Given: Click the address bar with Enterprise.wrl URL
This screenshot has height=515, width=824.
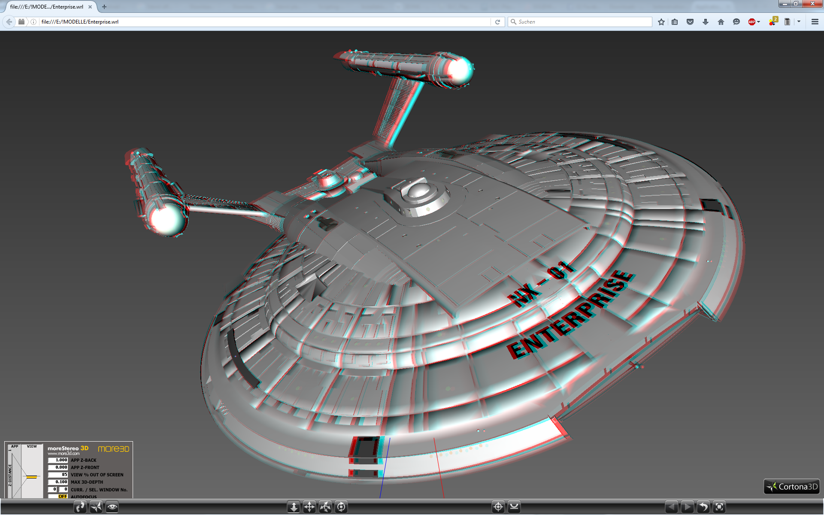Looking at the screenshot, I should [265, 22].
